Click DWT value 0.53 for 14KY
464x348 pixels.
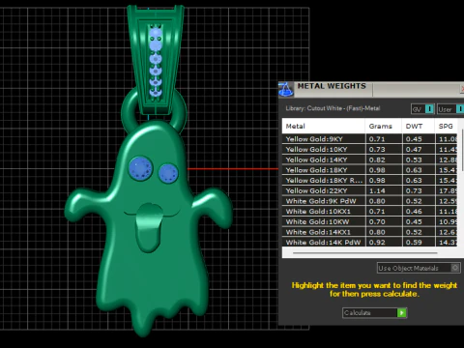[414, 159]
